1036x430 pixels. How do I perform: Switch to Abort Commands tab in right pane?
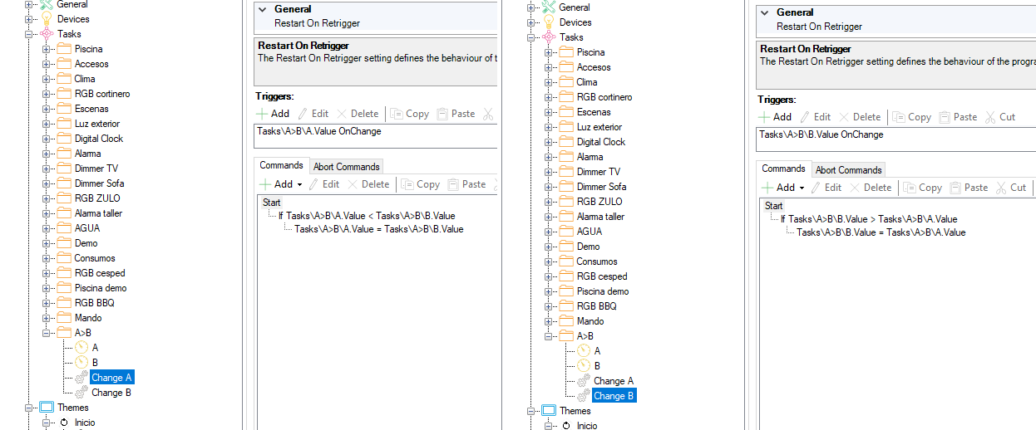(x=848, y=170)
